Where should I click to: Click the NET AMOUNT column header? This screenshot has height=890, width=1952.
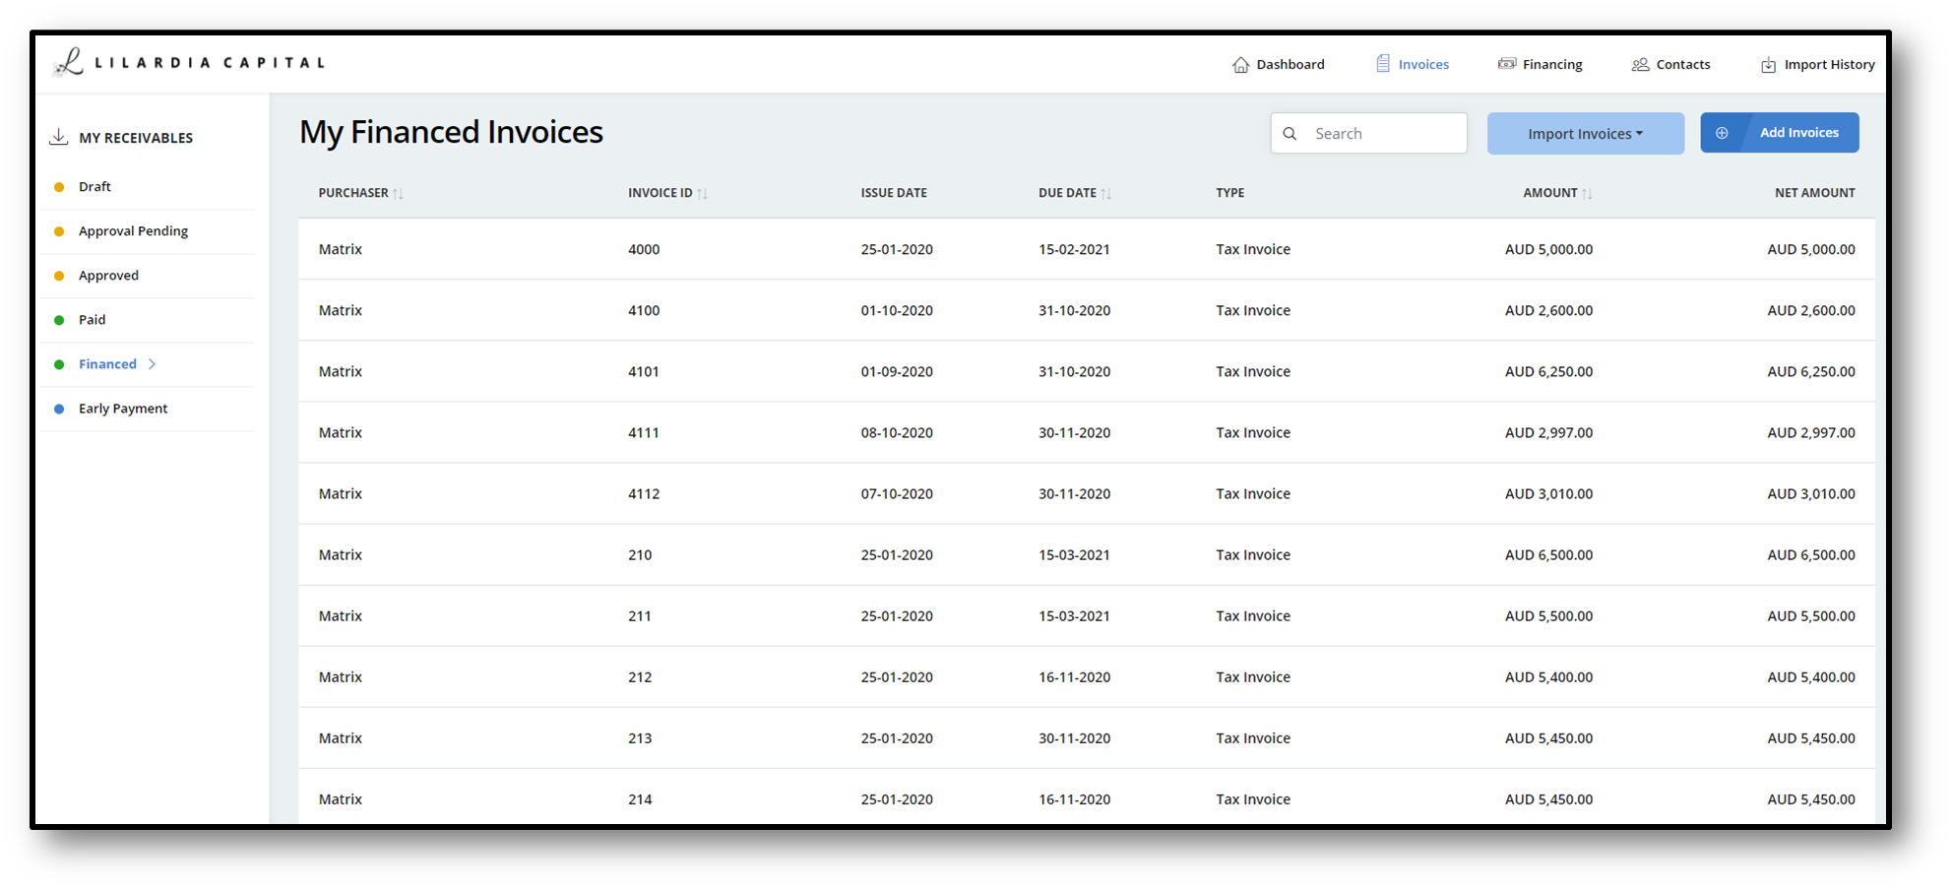pos(1814,193)
